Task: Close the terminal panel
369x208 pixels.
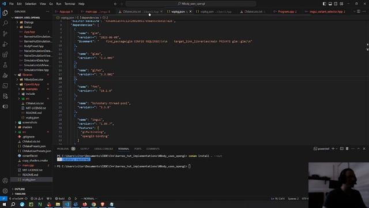Action: point(364,148)
